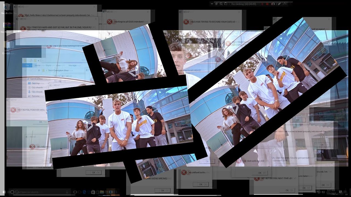The height and width of the screenshot is (197, 351).
Task: Click the Nick Crompton Virus address path
Action: click(x=58, y=70)
